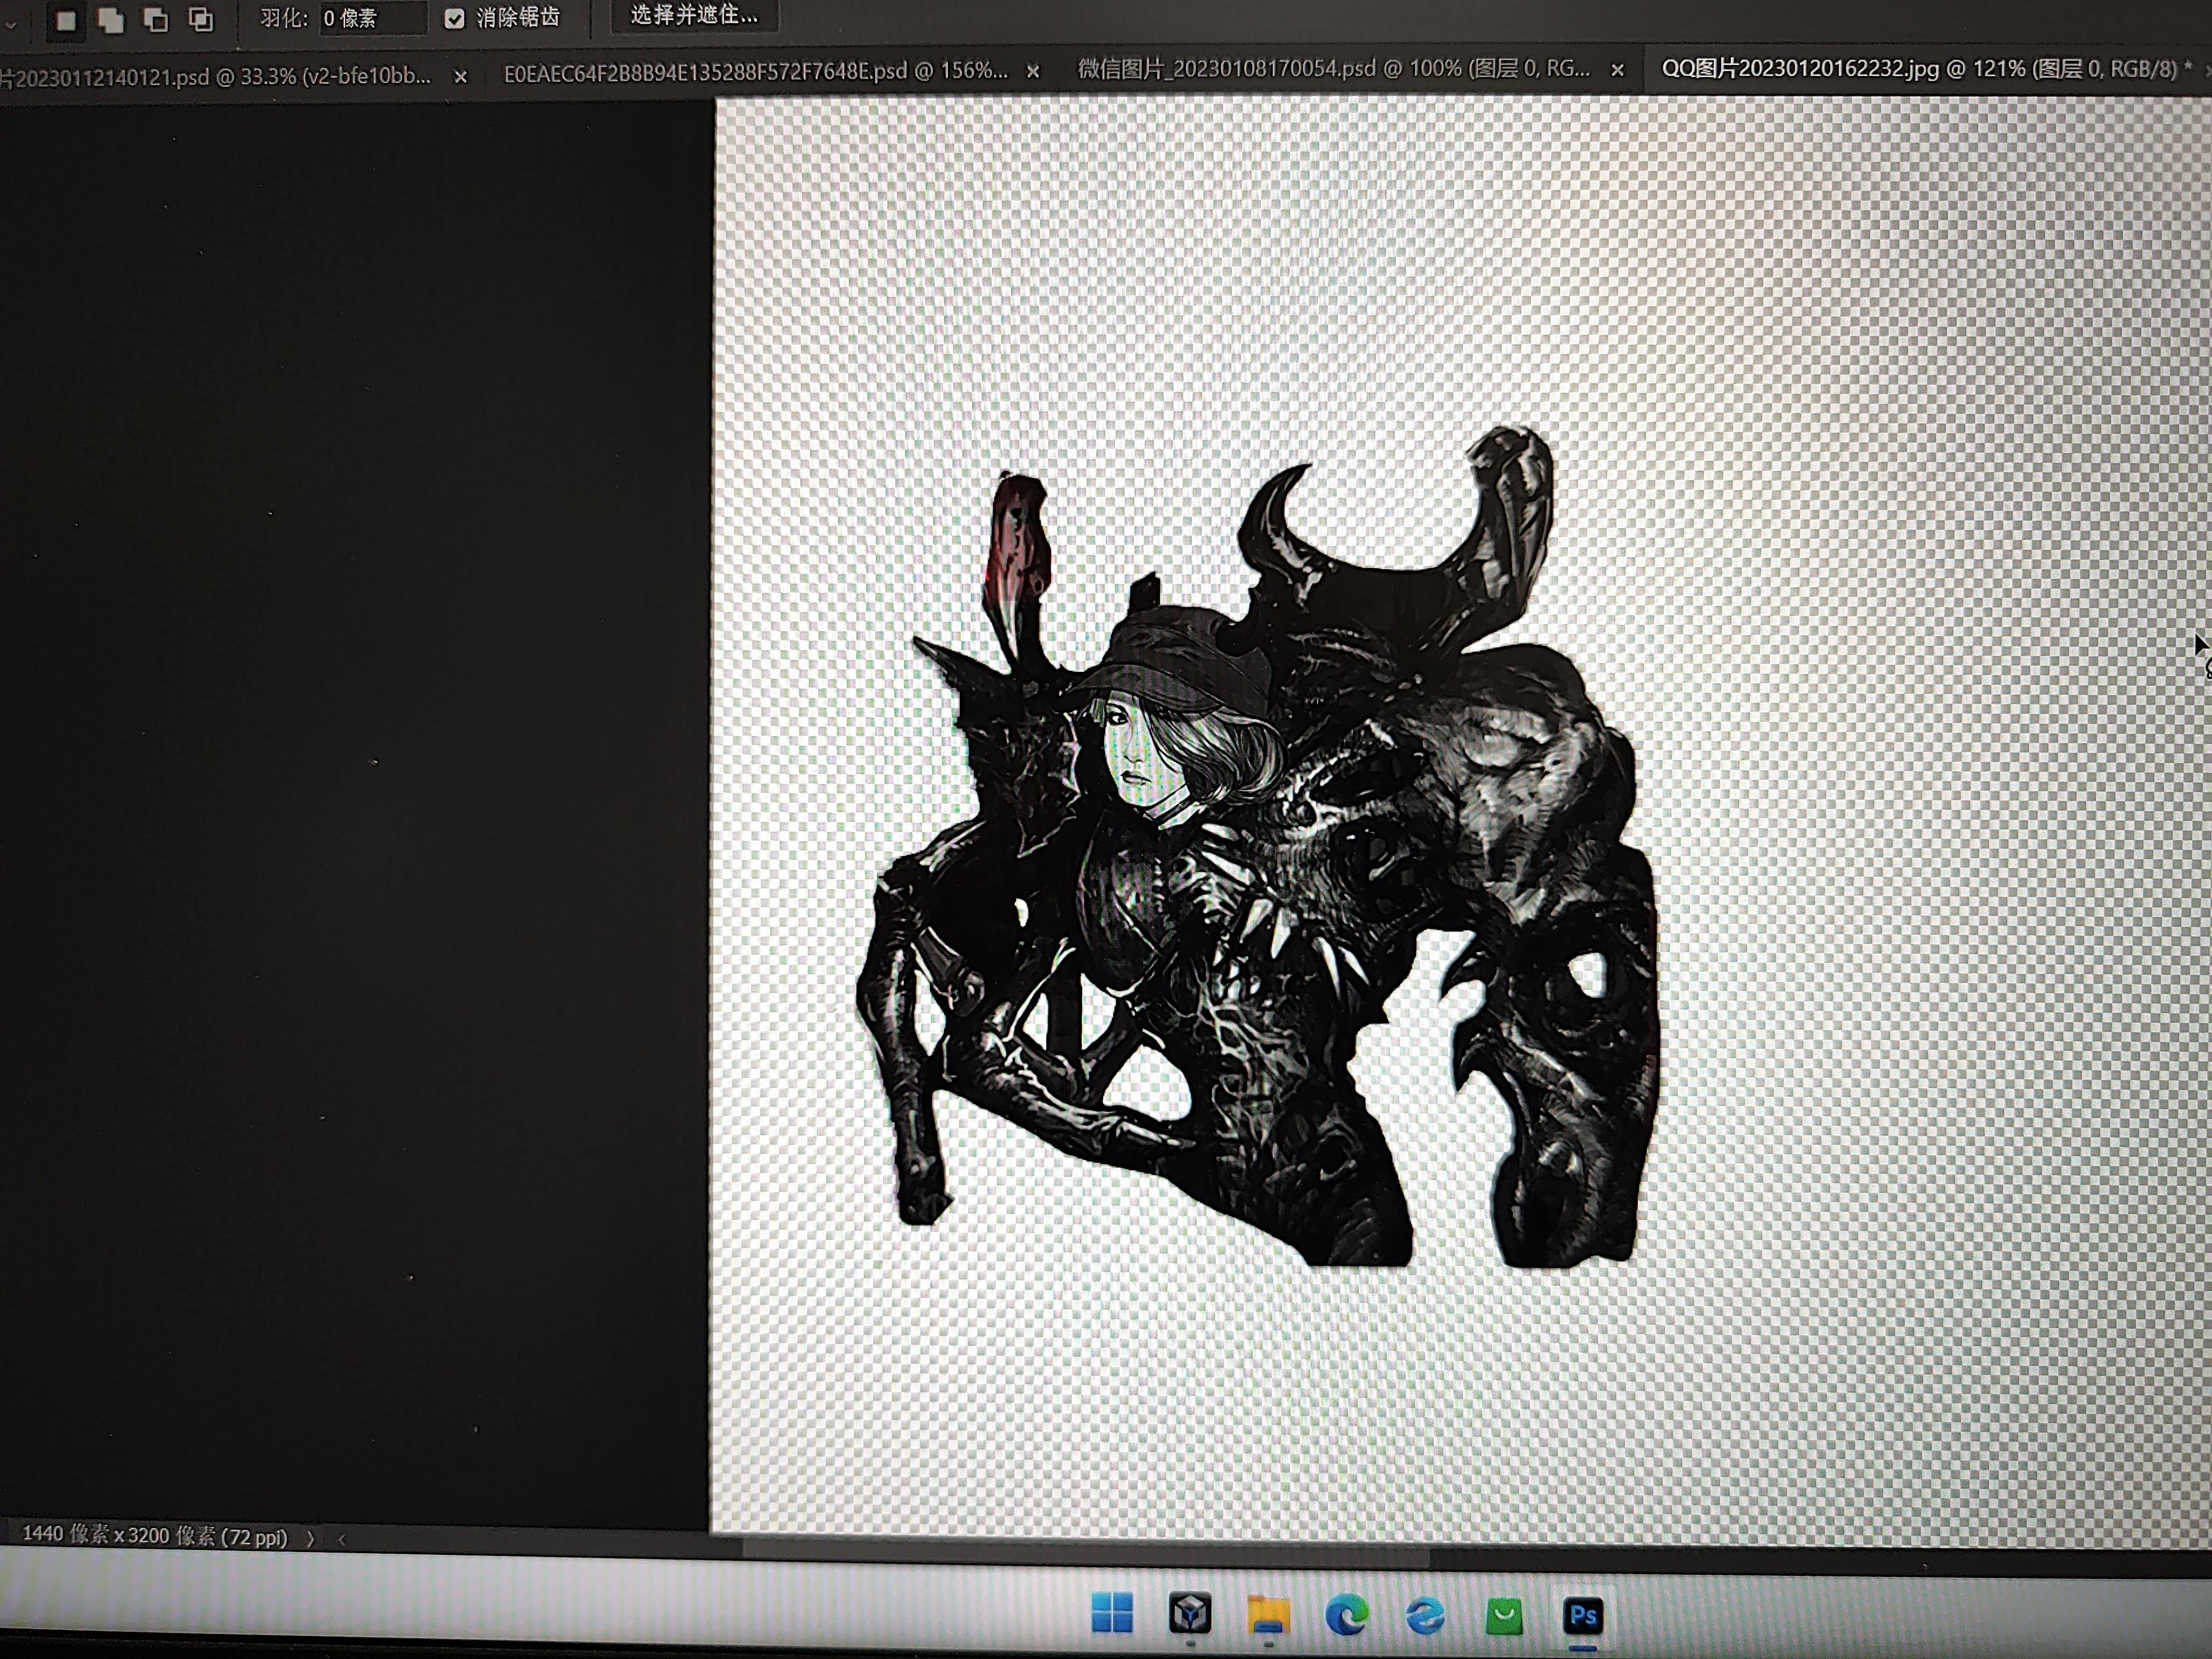Close the 20230112140121.psd document tab
The width and height of the screenshot is (2212, 1659).
pyautogui.click(x=460, y=77)
